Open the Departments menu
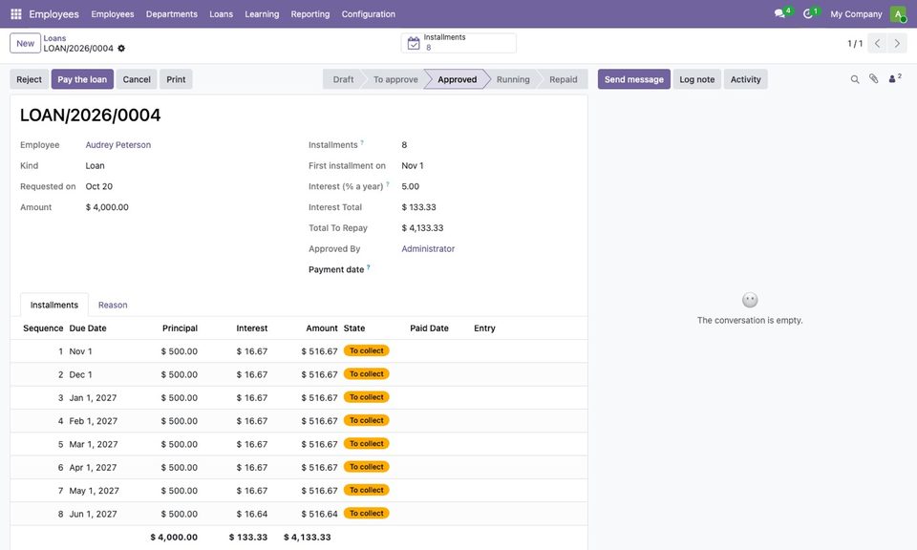 171,14
